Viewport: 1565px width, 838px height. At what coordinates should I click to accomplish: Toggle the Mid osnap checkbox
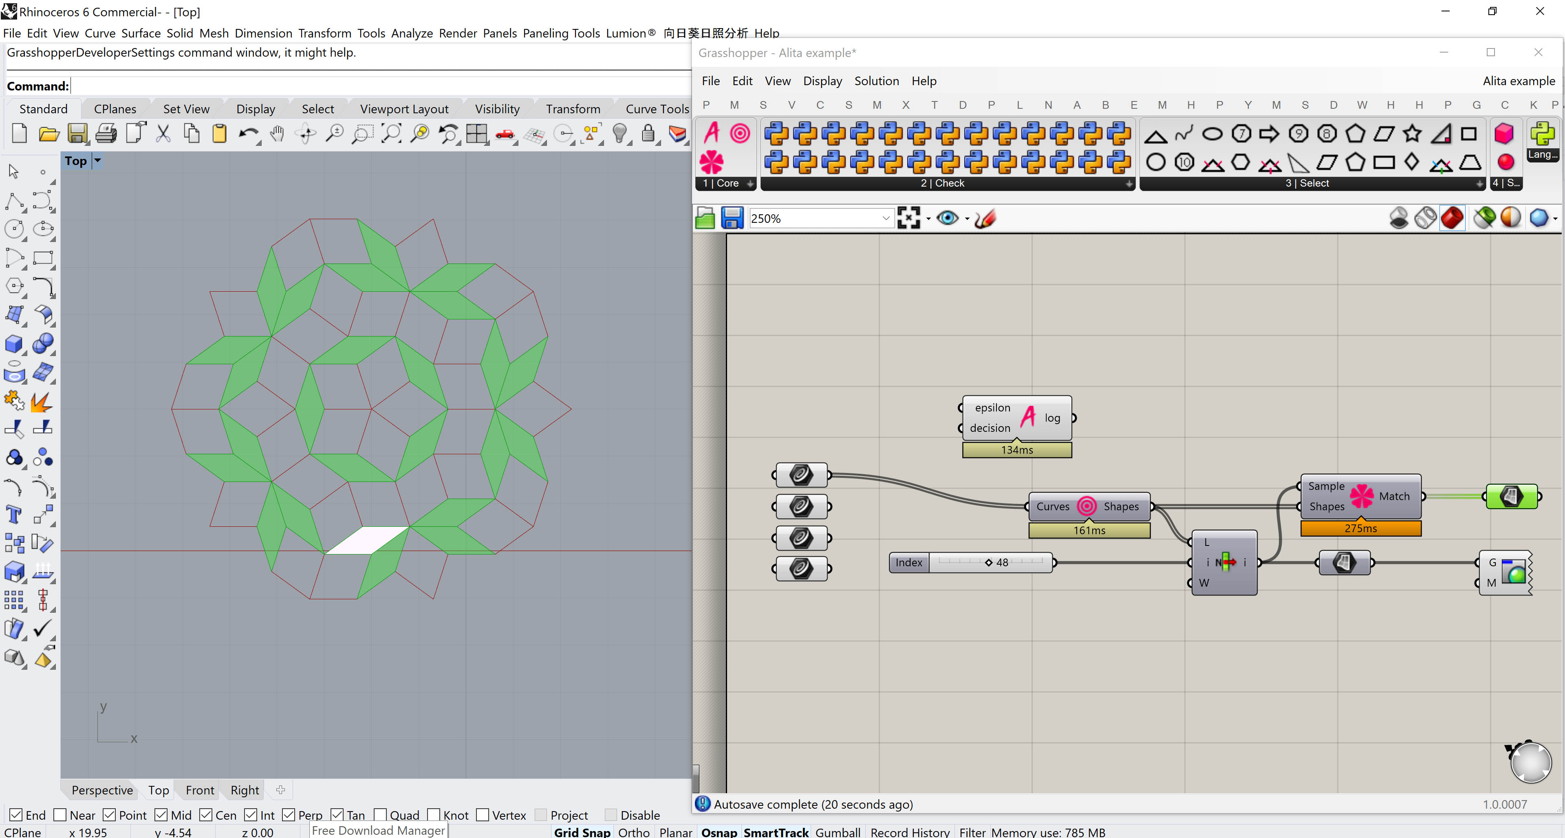pos(161,815)
